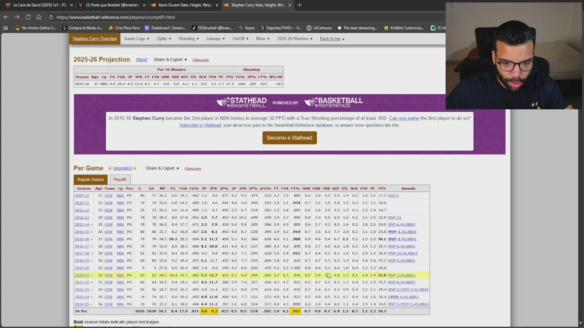
Task: Click the Upgraded link near Per Game
Action: (122, 168)
